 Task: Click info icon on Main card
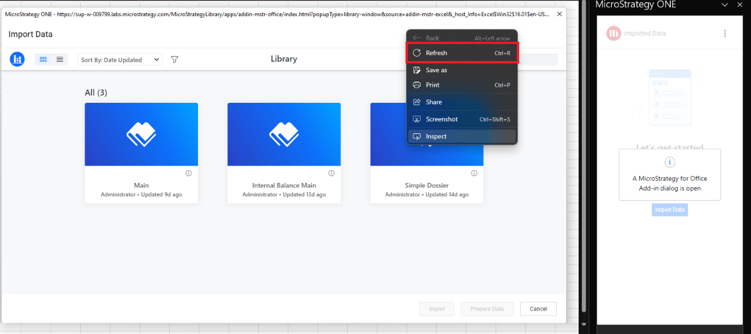(x=189, y=173)
